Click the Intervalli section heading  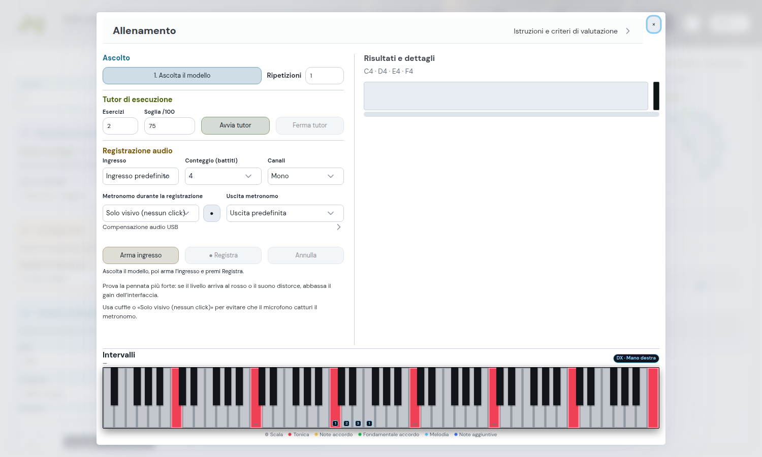119,355
